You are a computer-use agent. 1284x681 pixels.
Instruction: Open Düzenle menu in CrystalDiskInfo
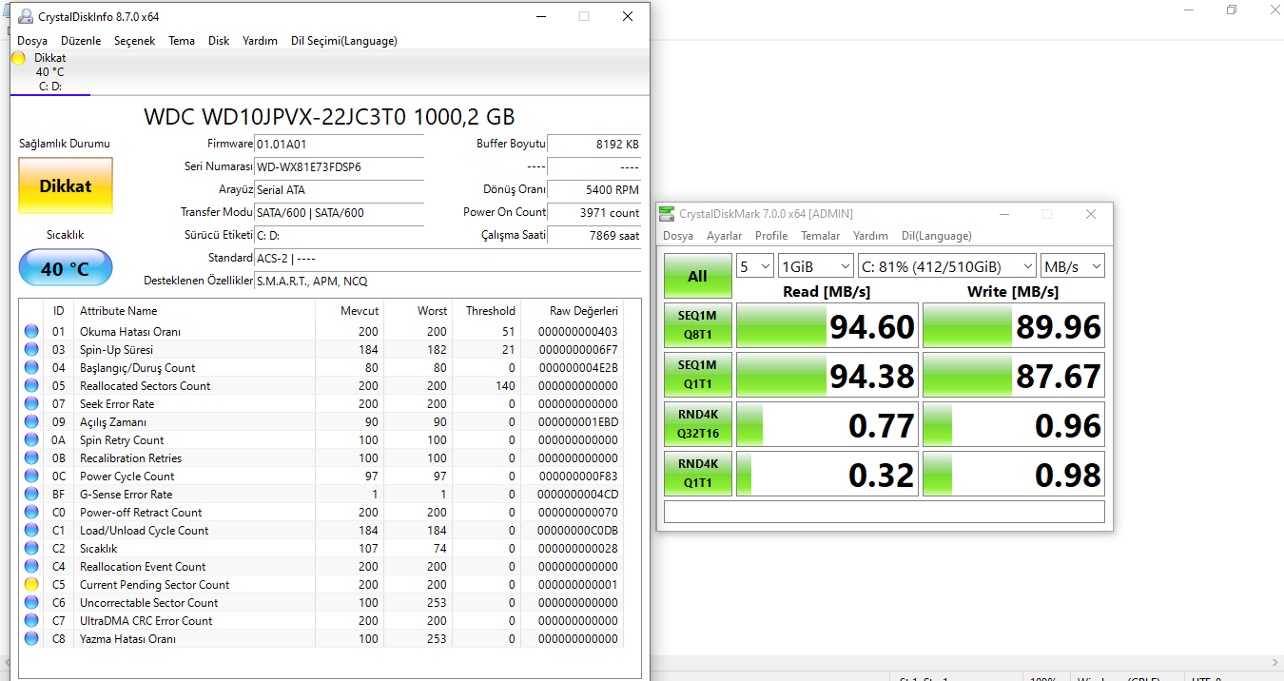click(81, 41)
